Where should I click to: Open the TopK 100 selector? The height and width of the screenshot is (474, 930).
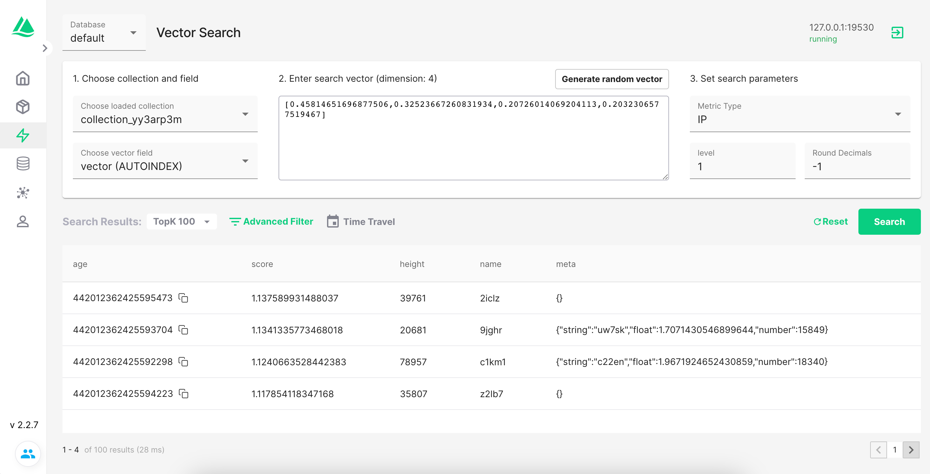point(181,221)
